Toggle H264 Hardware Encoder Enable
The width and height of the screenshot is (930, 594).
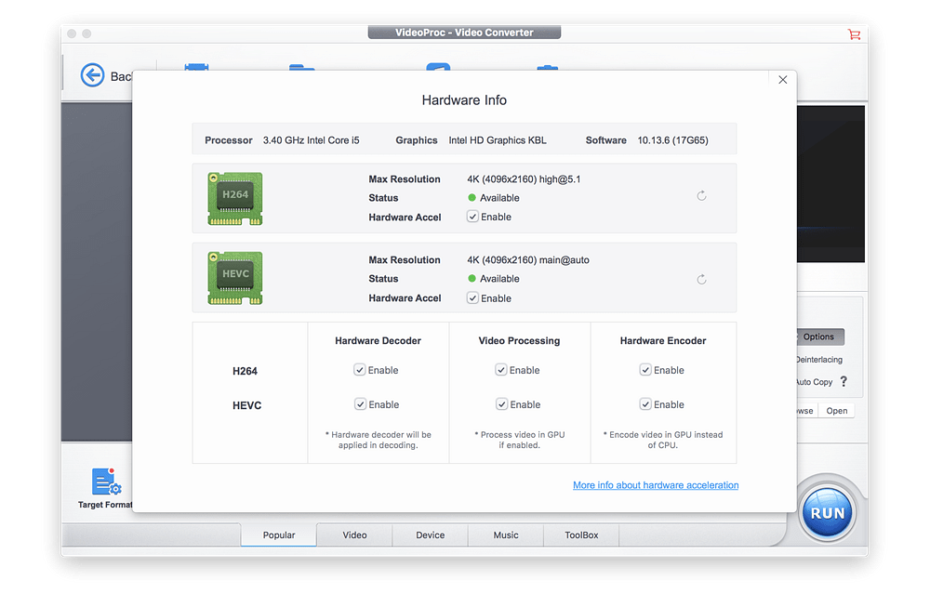[645, 370]
